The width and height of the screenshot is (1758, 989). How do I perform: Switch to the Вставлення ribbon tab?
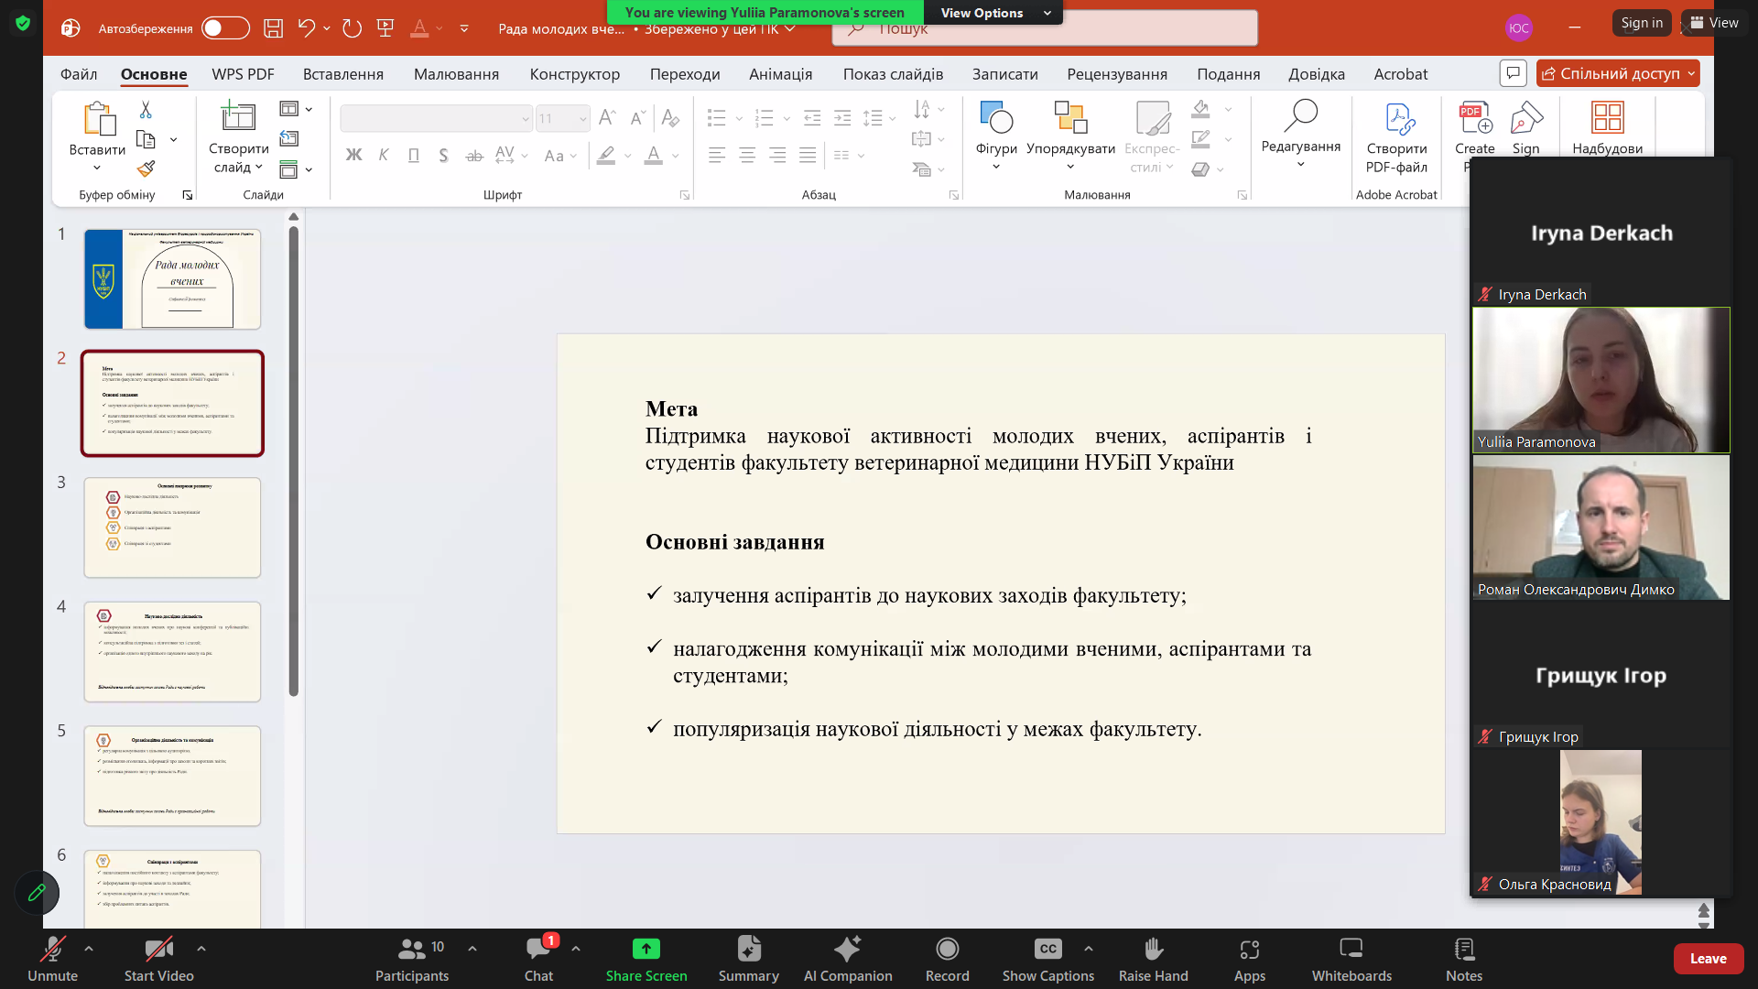[x=342, y=74]
